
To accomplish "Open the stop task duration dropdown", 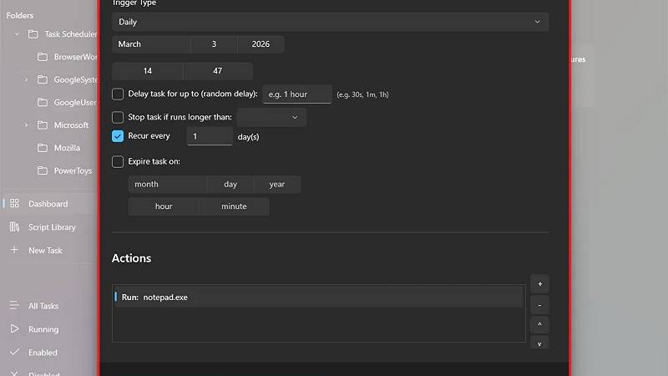I will coord(271,117).
